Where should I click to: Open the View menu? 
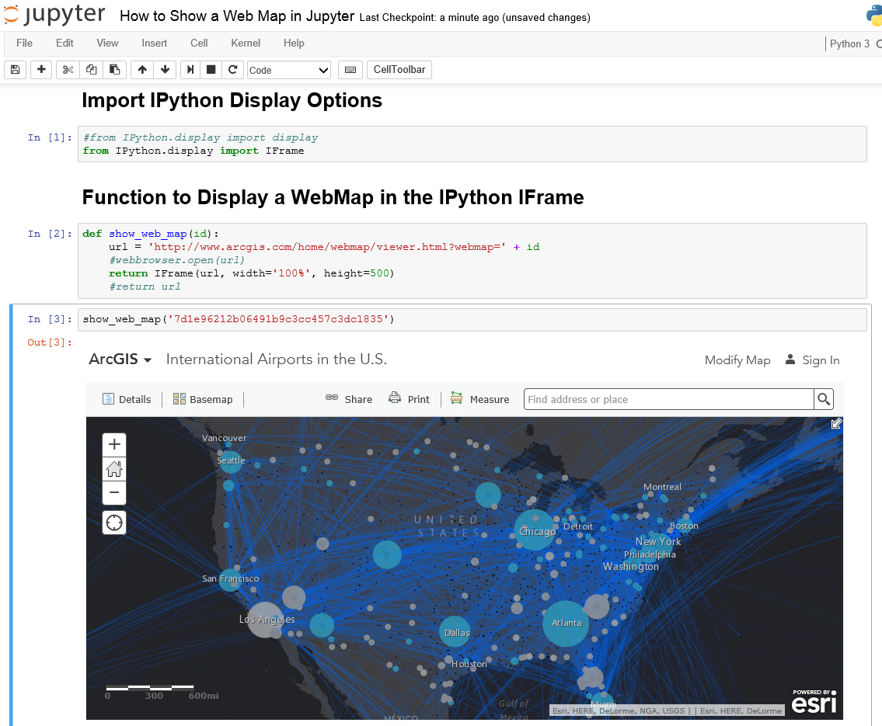[x=107, y=43]
